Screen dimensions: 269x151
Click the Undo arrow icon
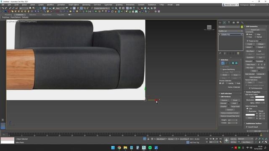[3, 8]
